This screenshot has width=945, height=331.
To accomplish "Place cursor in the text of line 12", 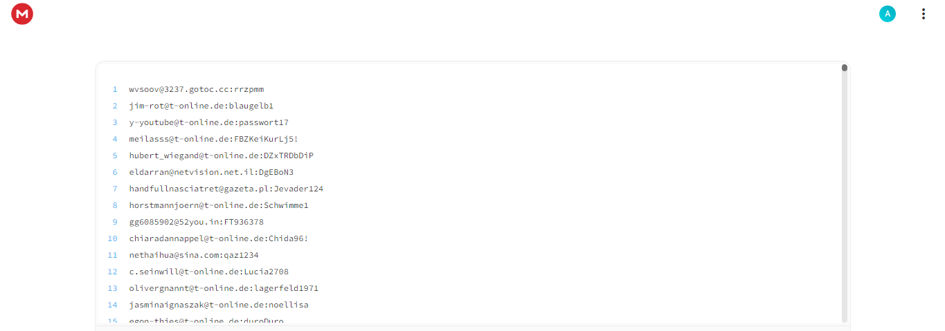I will coord(209,272).
